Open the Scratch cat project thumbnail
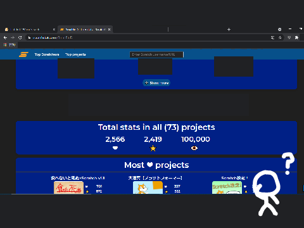 [148, 187]
